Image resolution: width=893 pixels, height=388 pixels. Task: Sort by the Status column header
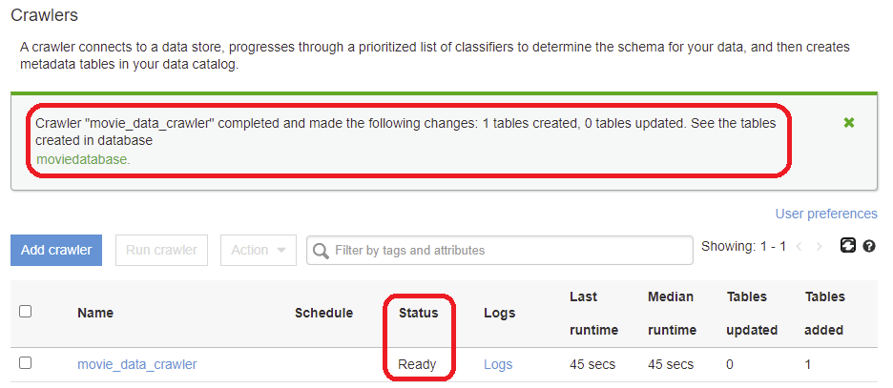click(x=418, y=313)
